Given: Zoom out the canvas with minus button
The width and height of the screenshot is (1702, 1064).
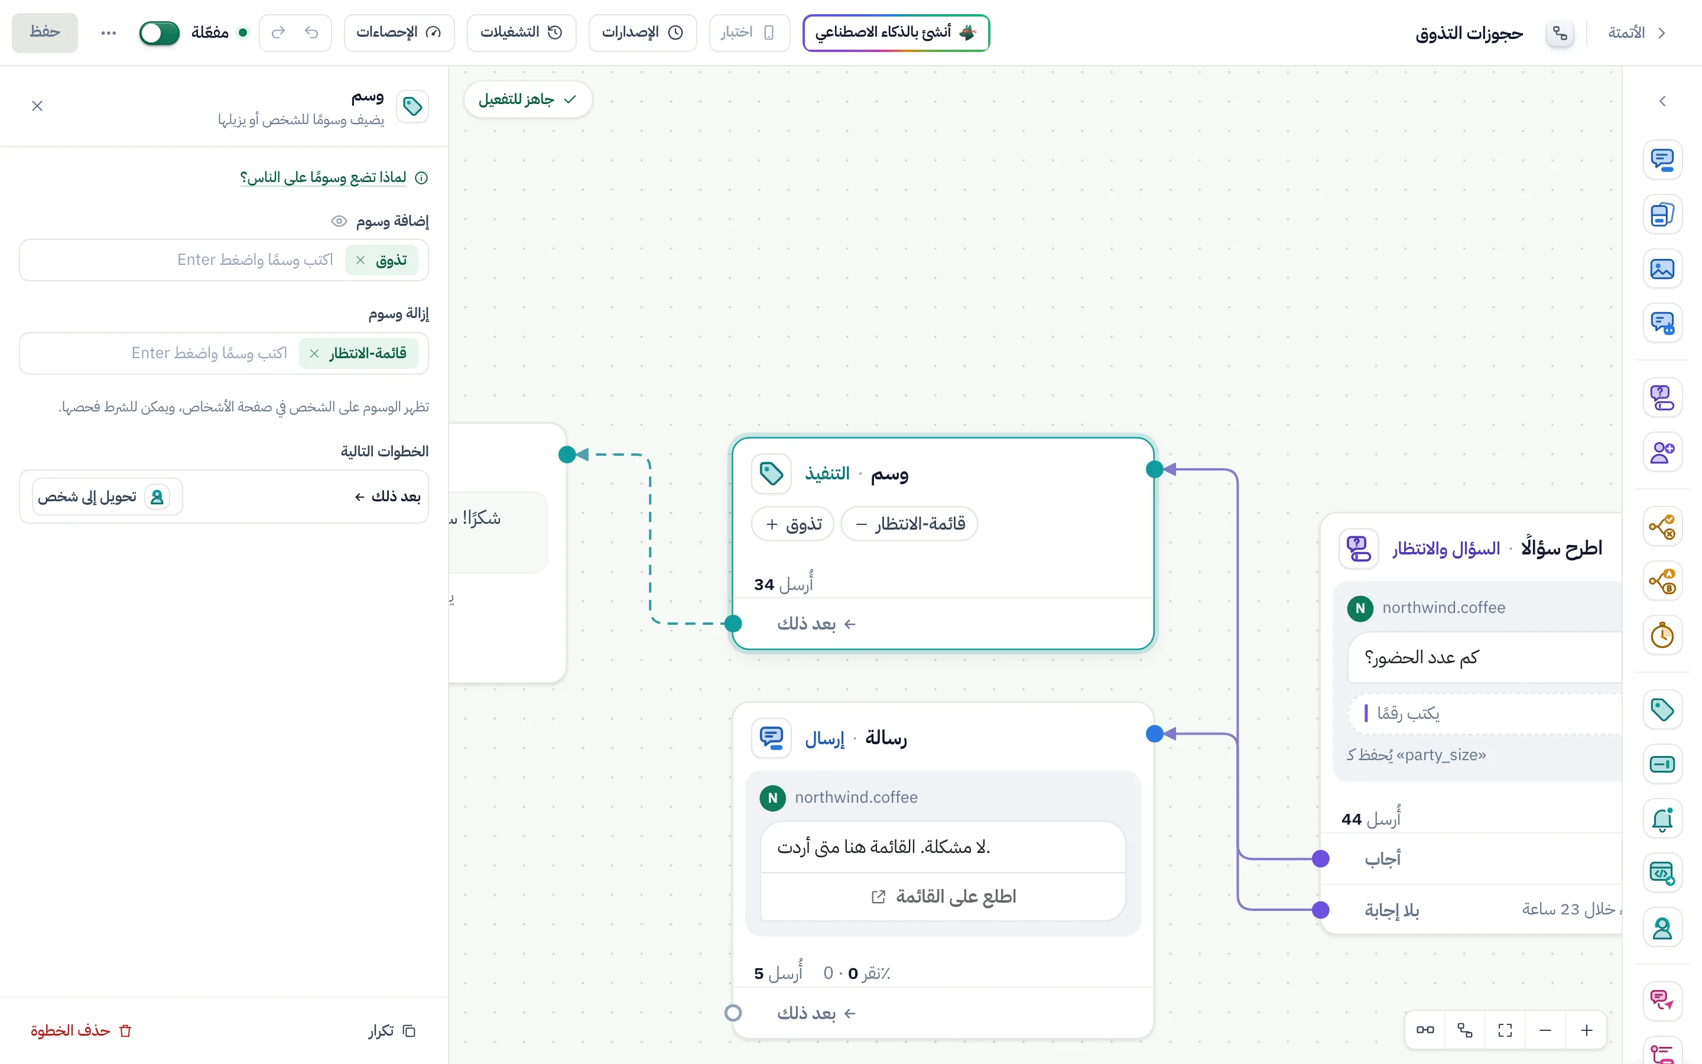Looking at the screenshot, I should tap(1545, 1030).
